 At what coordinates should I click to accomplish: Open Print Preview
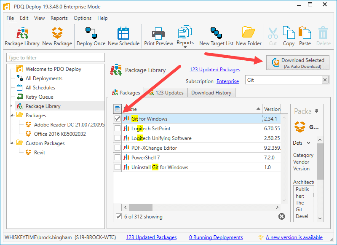(x=158, y=36)
